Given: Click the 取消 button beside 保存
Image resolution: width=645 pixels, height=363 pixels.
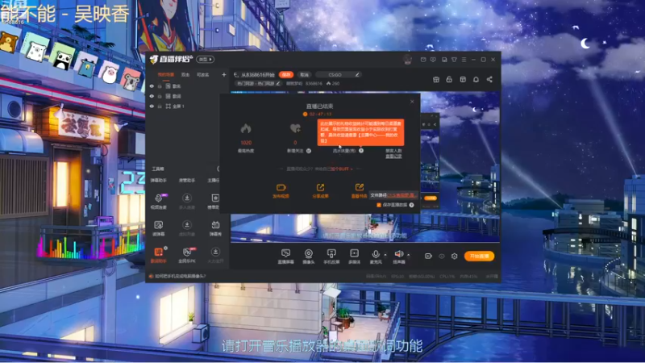Looking at the screenshot, I should pyautogui.click(x=304, y=74).
